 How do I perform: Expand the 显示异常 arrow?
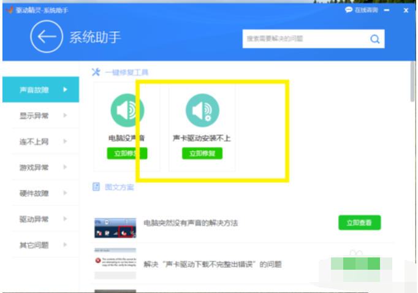click(x=65, y=116)
